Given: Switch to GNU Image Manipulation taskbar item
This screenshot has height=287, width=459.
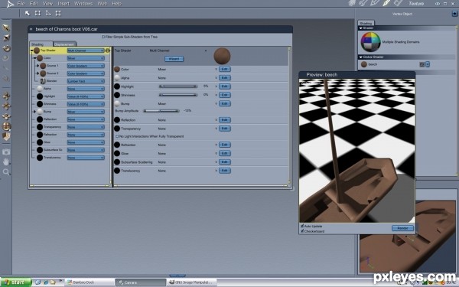Looking at the screenshot, I should pos(191,282).
